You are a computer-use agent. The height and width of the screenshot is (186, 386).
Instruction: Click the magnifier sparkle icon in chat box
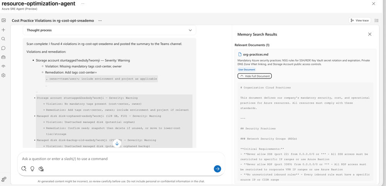tap(24, 169)
